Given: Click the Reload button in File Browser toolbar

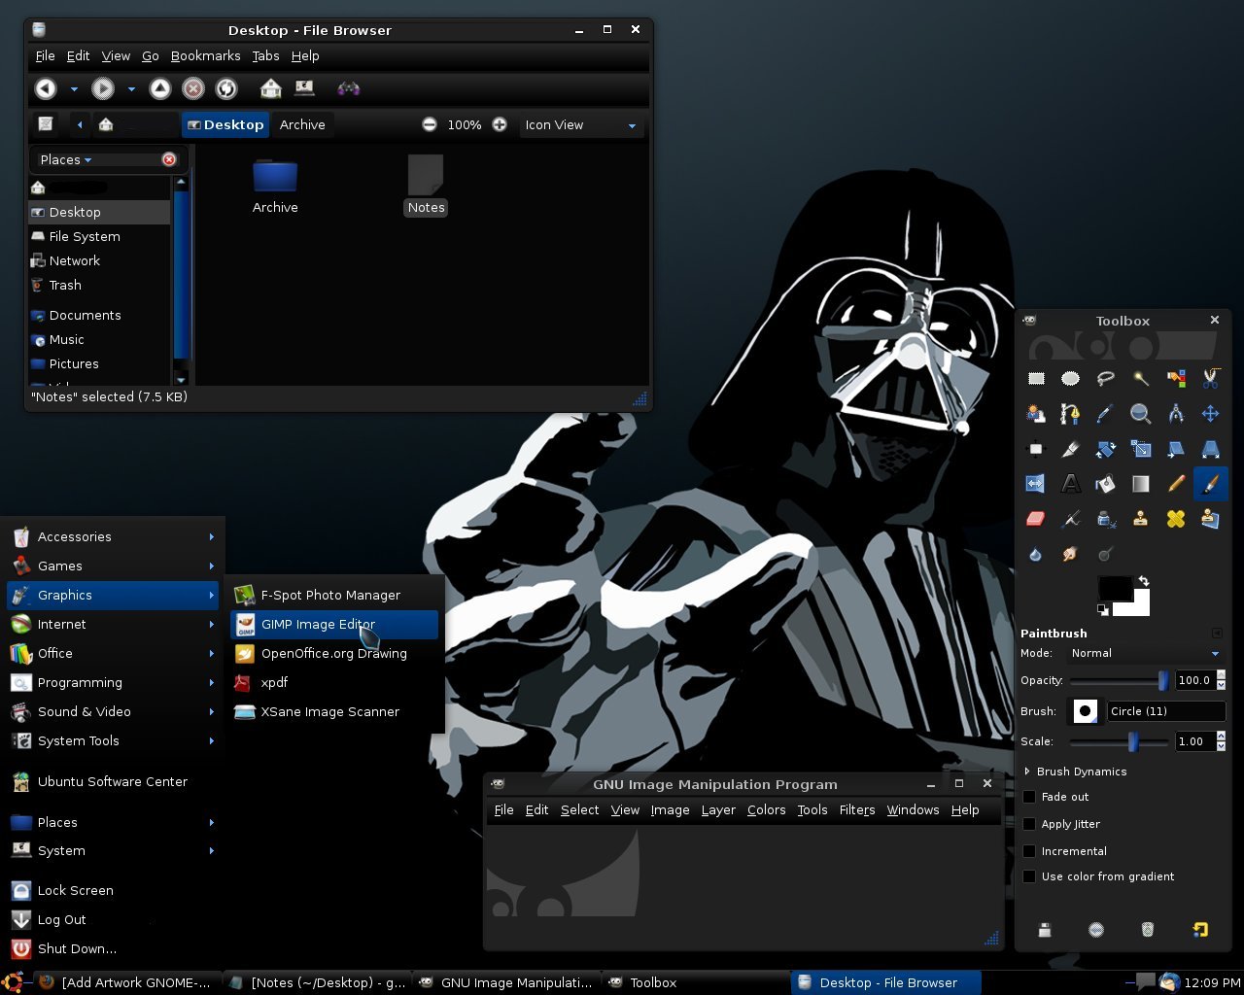Looking at the screenshot, I should click(x=226, y=88).
